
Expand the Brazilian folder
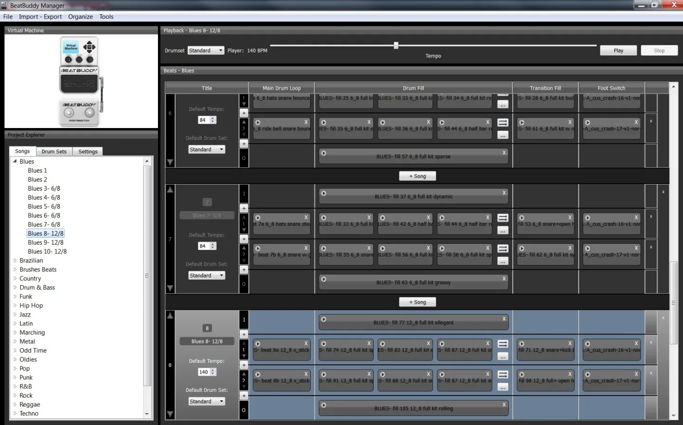click(x=15, y=260)
